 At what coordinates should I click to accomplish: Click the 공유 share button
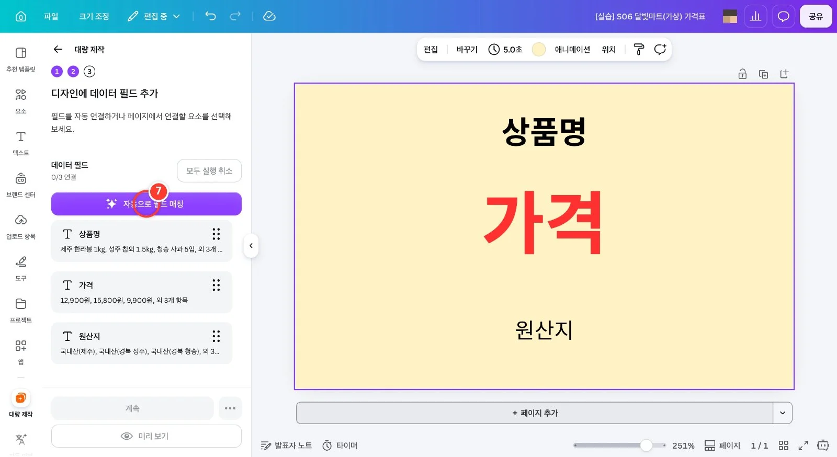point(816,16)
